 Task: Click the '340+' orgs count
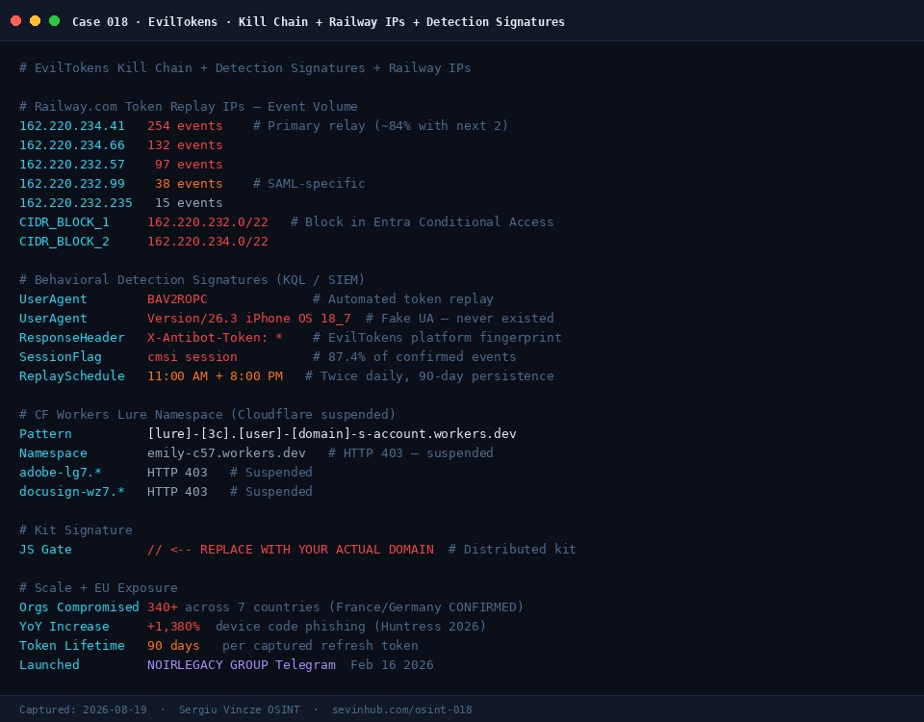point(162,607)
